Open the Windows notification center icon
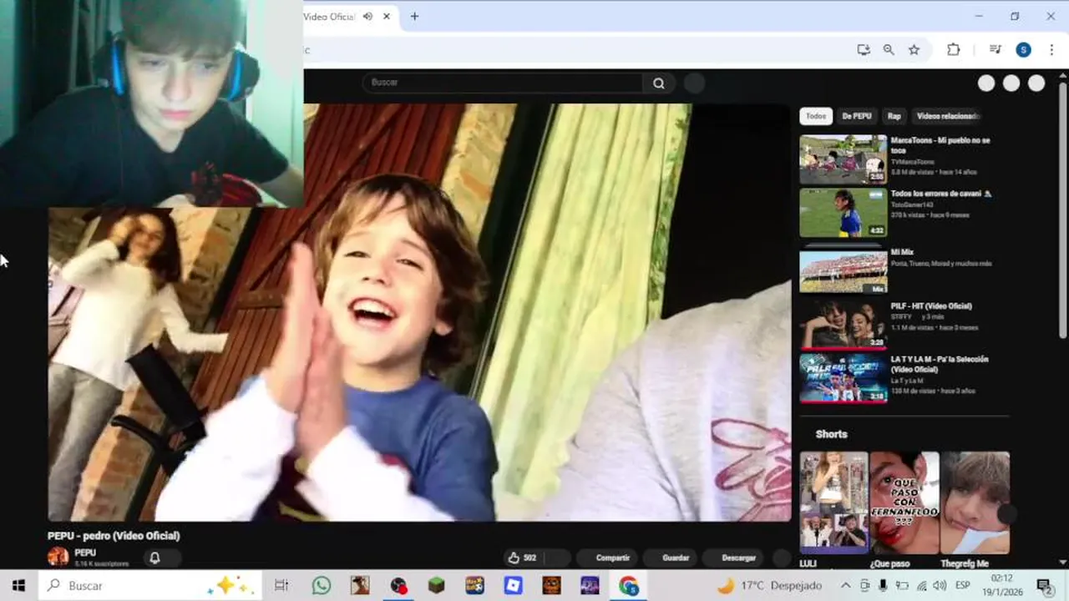This screenshot has height=601, width=1069. [1044, 586]
